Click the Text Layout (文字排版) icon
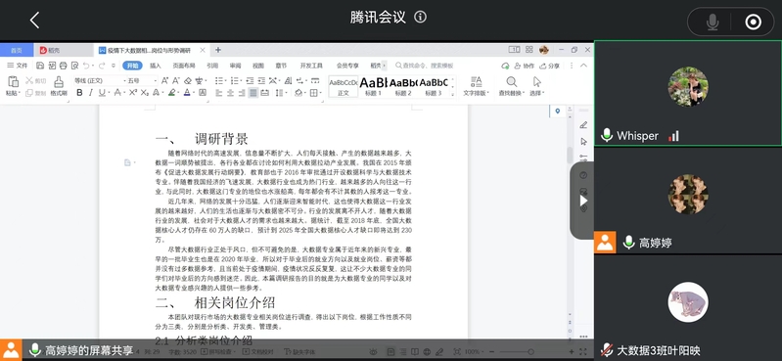Screen dimensions: 782x361 [x=476, y=86]
